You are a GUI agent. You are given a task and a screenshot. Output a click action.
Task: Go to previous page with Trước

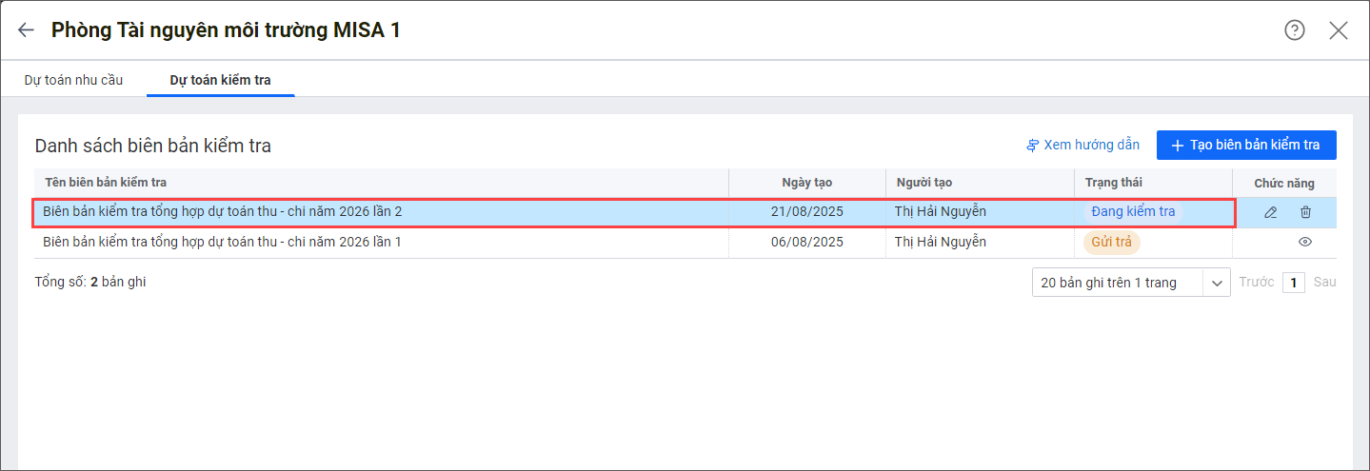[x=1256, y=283]
